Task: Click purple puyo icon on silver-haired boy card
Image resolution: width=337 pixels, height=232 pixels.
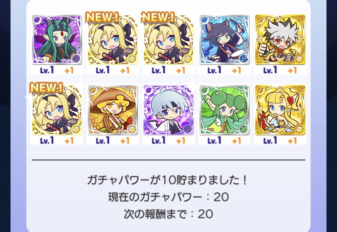Action: tap(188, 129)
